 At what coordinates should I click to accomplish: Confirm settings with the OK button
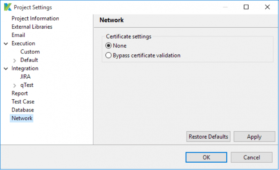click(x=206, y=157)
